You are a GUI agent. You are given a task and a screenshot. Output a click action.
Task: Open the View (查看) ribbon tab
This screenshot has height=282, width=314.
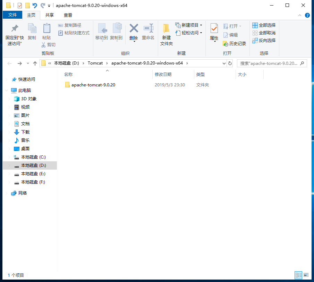68,15
